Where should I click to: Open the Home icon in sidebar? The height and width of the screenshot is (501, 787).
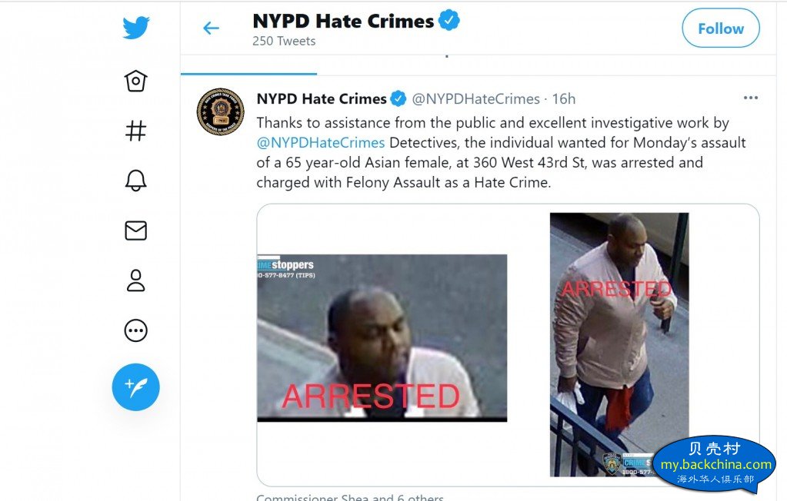pyautogui.click(x=135, y=81)
